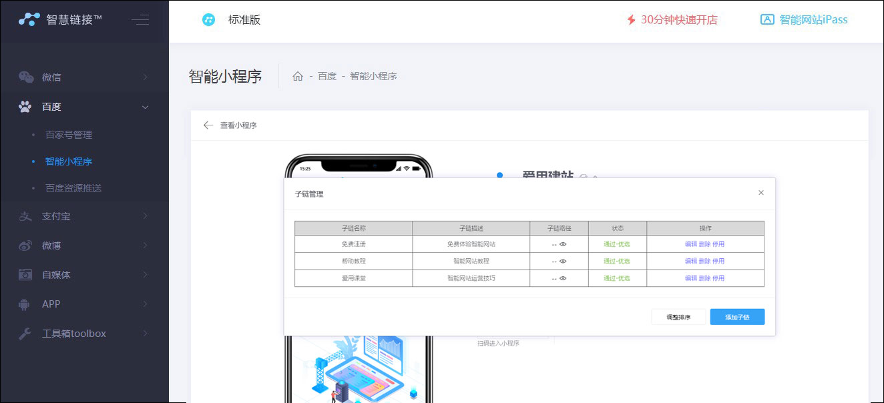Click the 调整排序 button
The width and height of the screenshot is (884, 403).
point(678,317)
